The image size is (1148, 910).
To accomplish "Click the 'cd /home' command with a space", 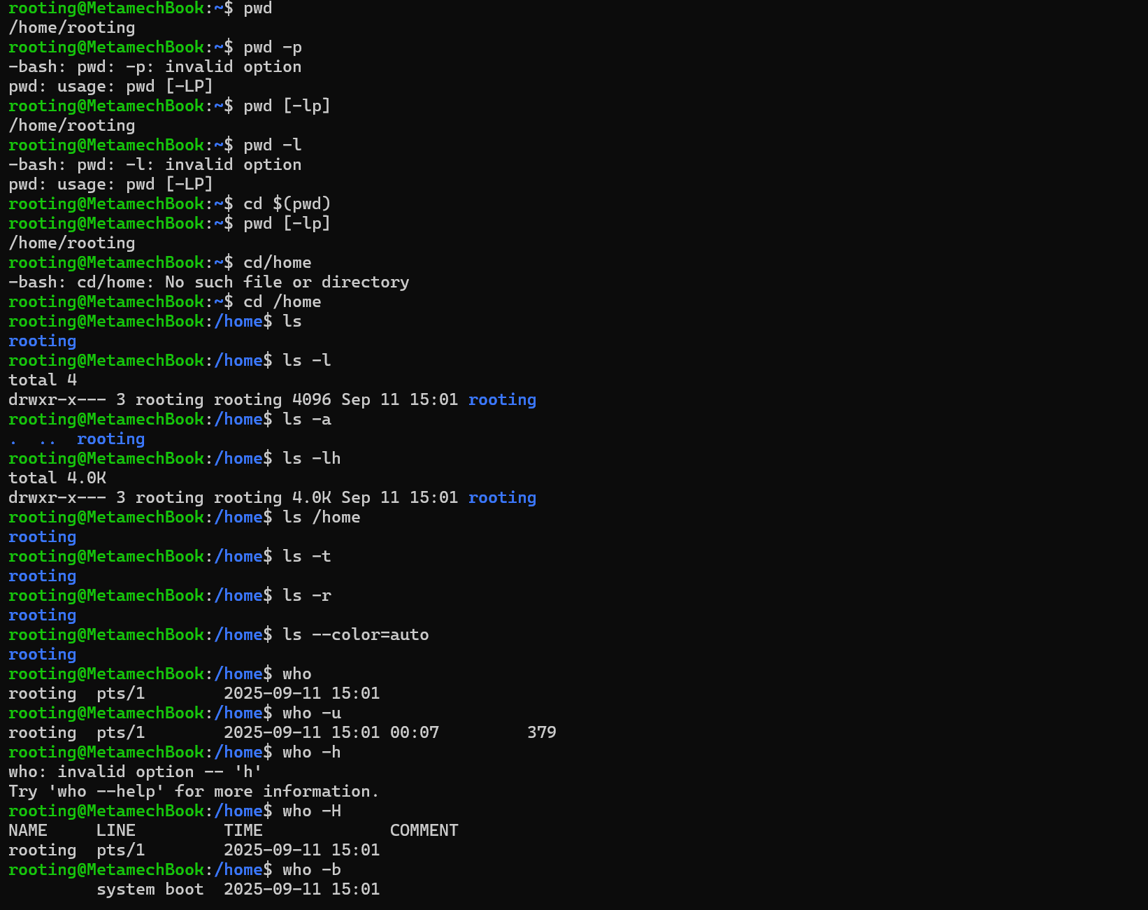I will (282, 301).
